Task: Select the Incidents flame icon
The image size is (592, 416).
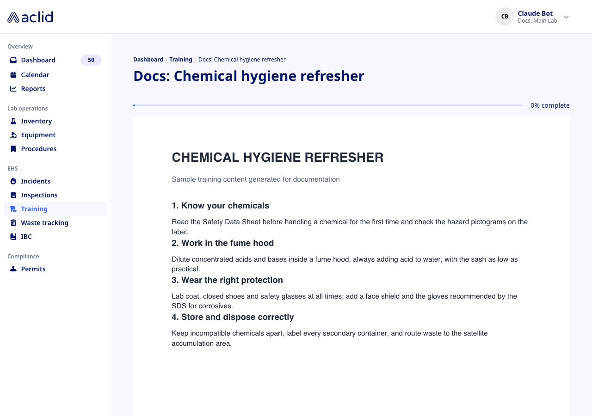Action: tap(13, 181)
